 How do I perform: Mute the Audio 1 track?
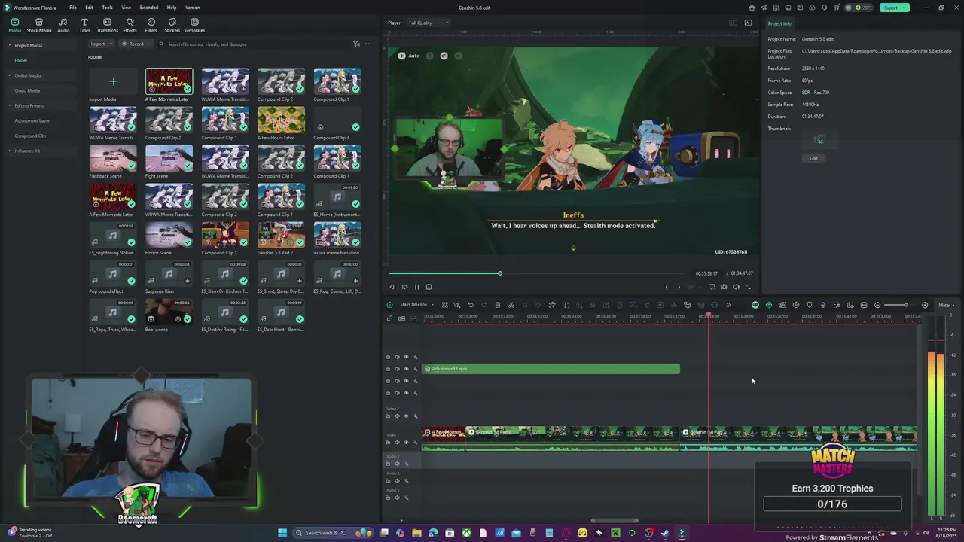tap(397, 463)
